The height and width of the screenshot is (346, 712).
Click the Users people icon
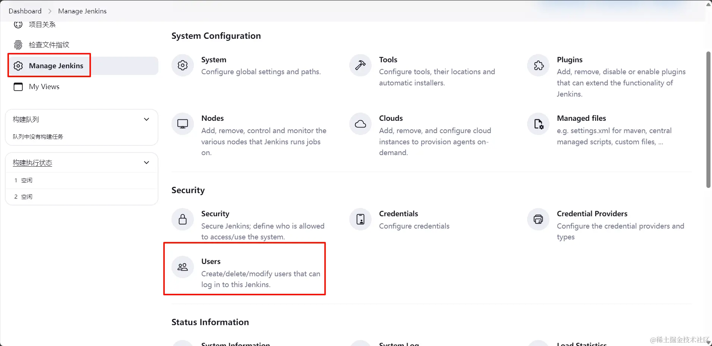click(x=183, y=267)
